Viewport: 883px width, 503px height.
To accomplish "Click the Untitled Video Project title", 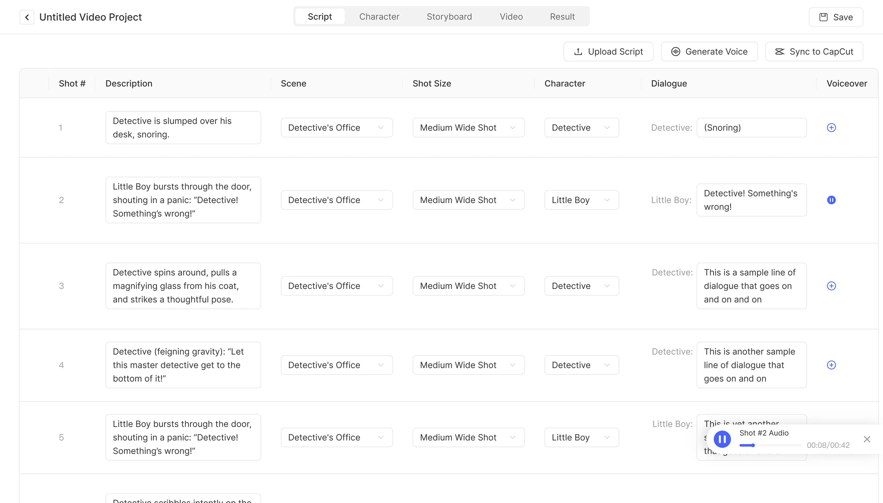I will tap(91, 17).
